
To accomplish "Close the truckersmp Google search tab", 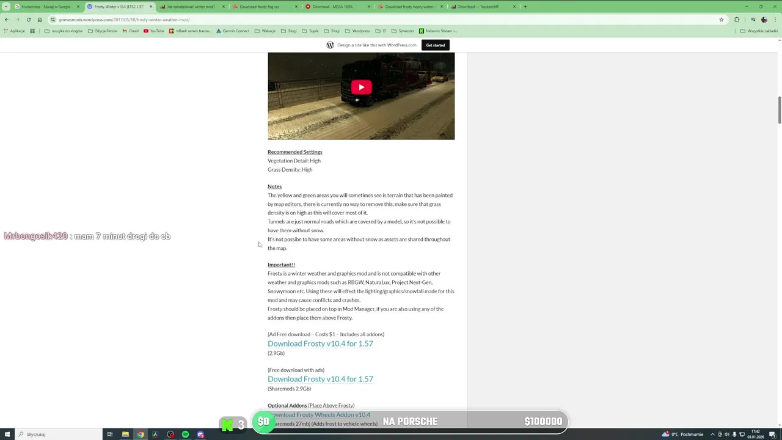I will pyautogui.click(x=78, y=7).
